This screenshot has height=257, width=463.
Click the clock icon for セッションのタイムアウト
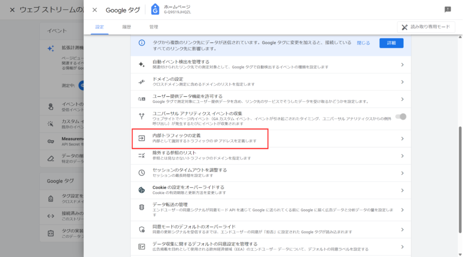click(x=142, y=173)
